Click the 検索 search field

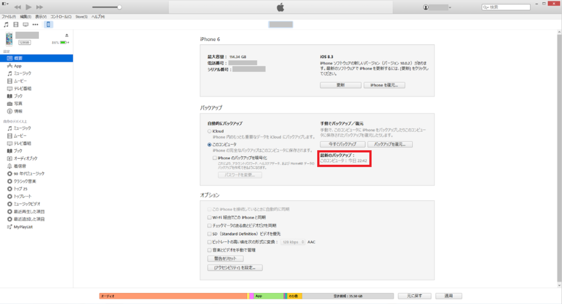(x=506, y=7)
